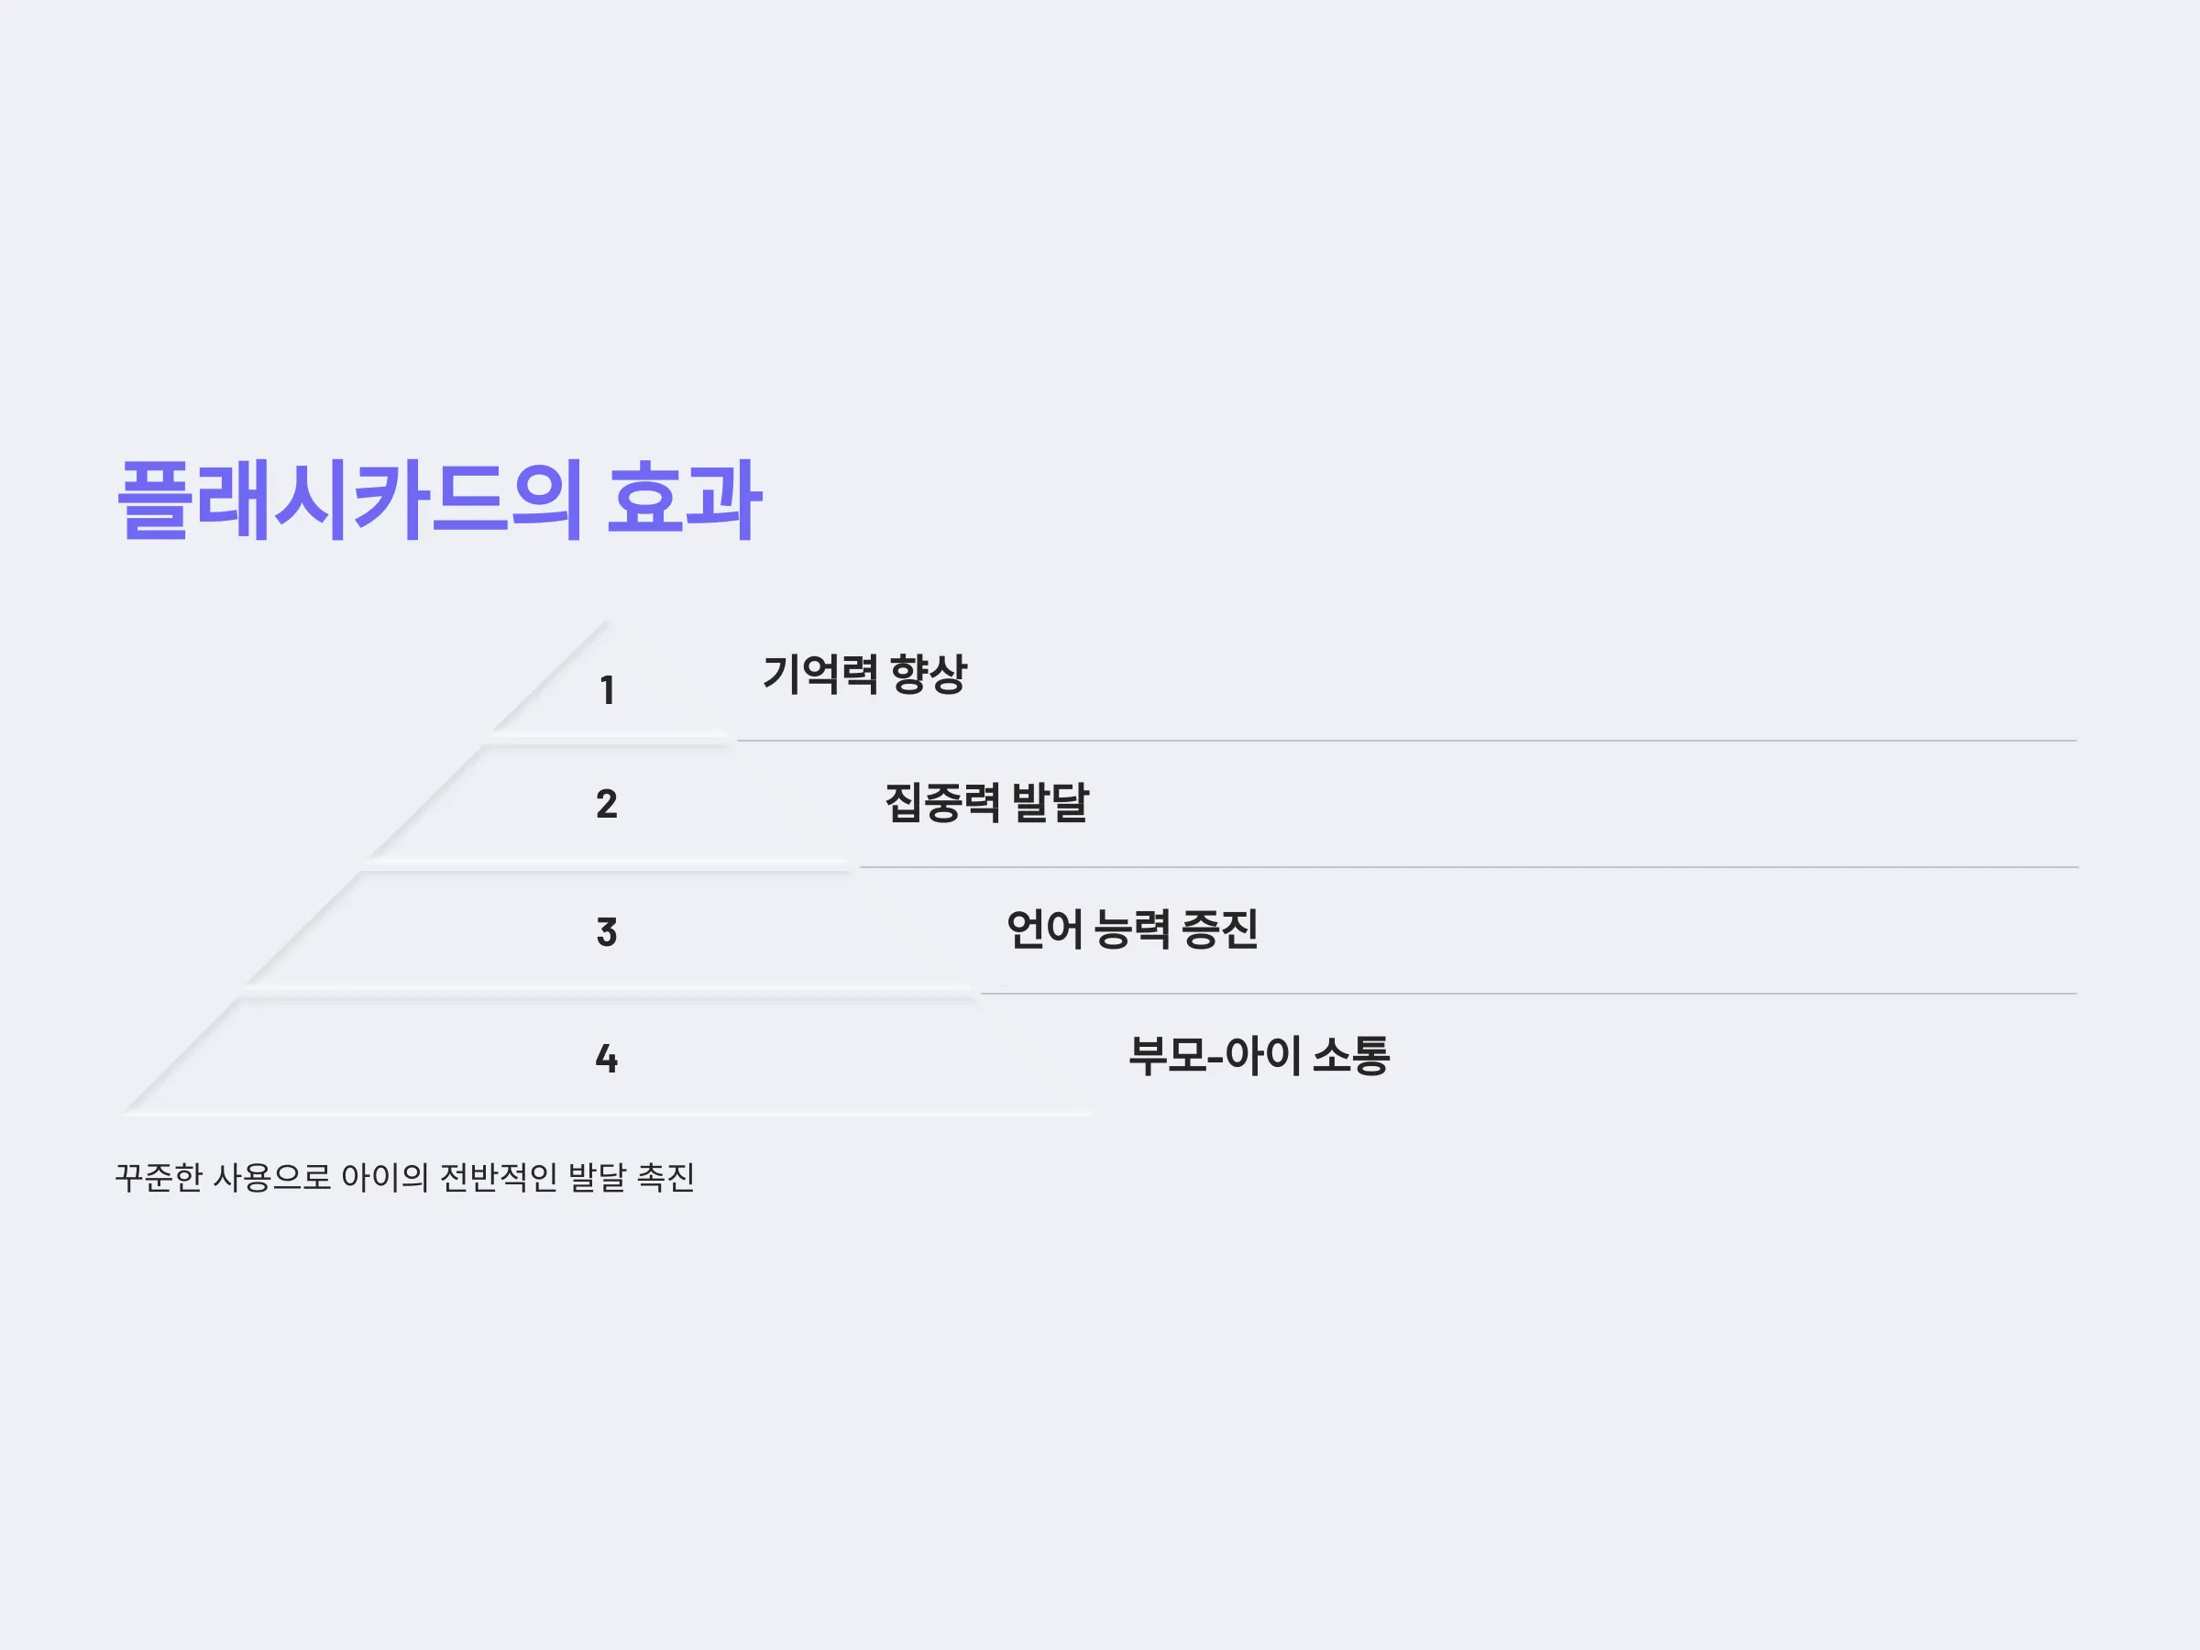Click pyramid tier number 3
2200x1650 pixels.
607,932
